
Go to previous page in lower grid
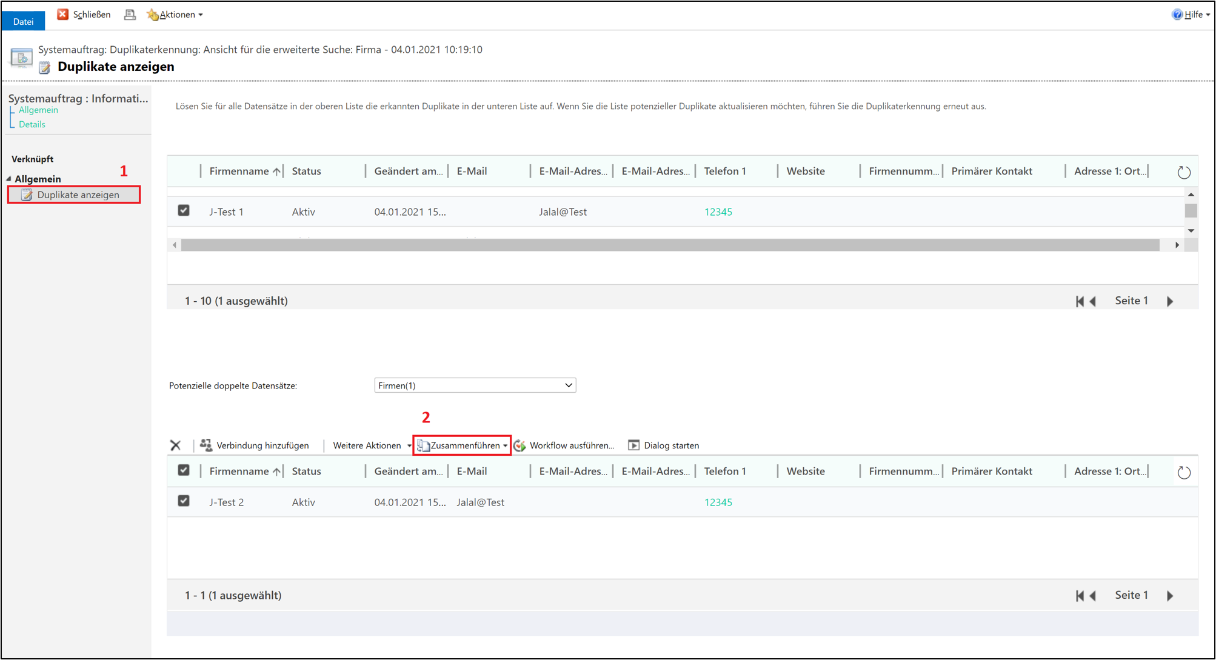coord(1093,596)
